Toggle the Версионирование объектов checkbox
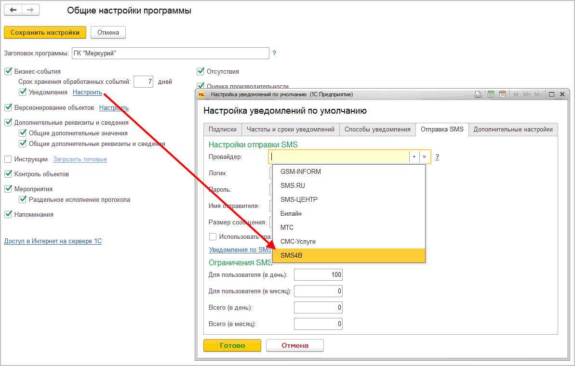Image resolution: width=575 pixels, height=366 pixels. [8, 107]
